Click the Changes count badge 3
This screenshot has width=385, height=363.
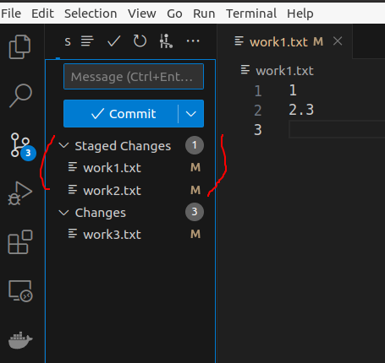(x=195, y=212)
